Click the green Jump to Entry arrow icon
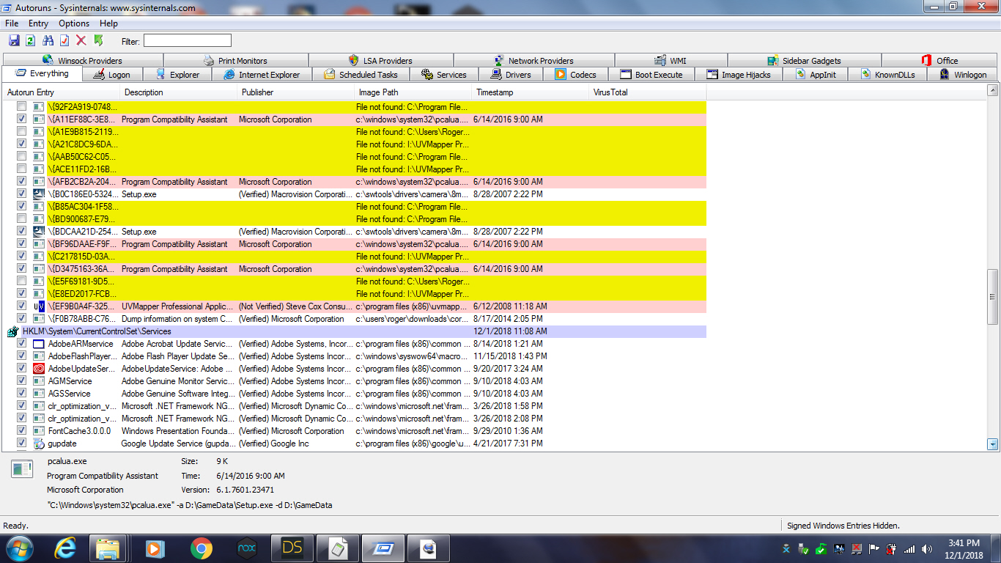The image size is (1001, 563). [98, 40]
